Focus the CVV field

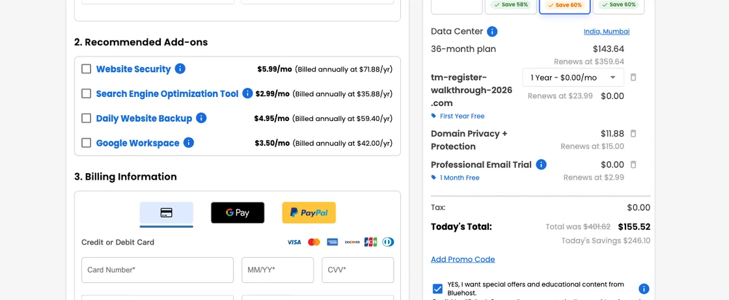tap(358, 270)
